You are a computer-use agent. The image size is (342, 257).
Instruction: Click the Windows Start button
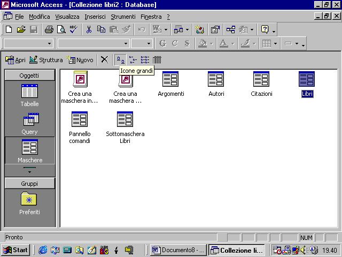pos(15,250)
